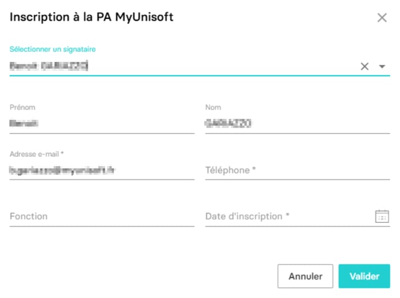Click the underline below the Fonction field
The height and width of the screenshot is (298, 400).
point(101,226)
